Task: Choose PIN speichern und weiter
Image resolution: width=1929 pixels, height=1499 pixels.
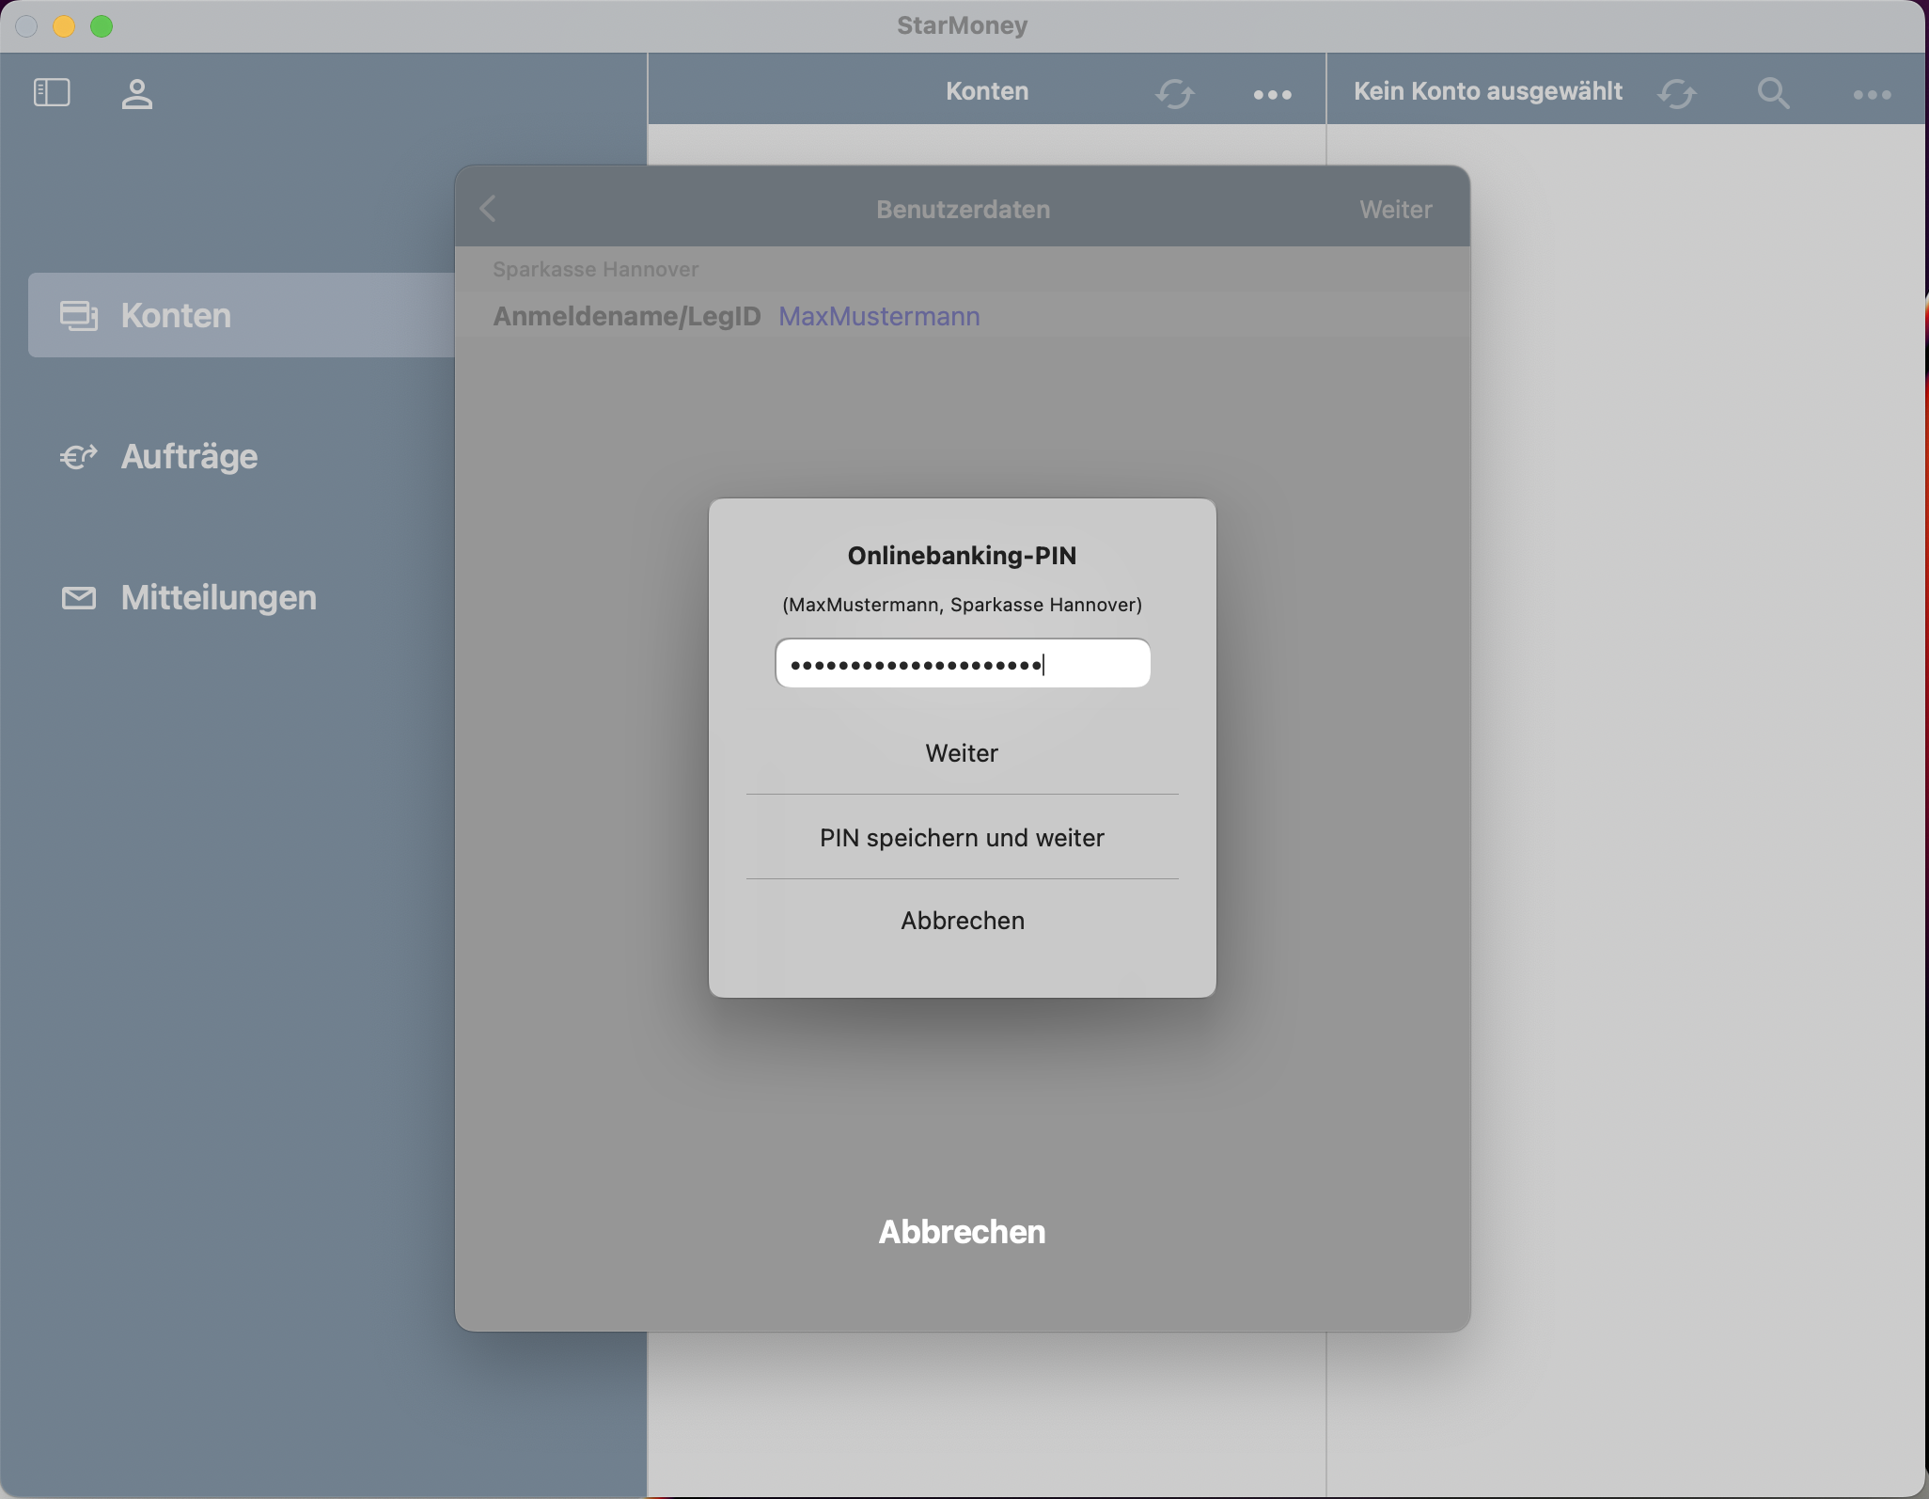Action: 962,838
